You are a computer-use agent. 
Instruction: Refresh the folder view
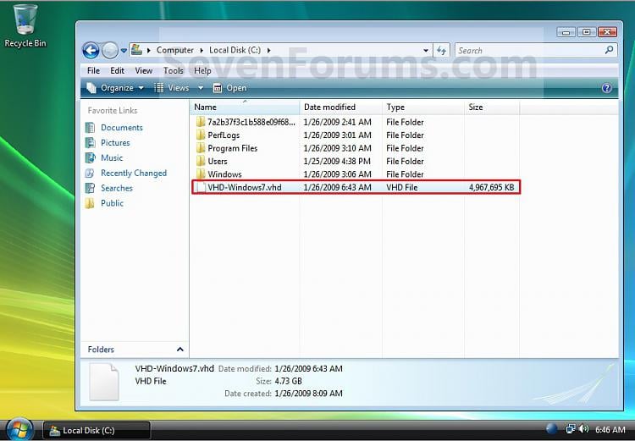[441, 51]
